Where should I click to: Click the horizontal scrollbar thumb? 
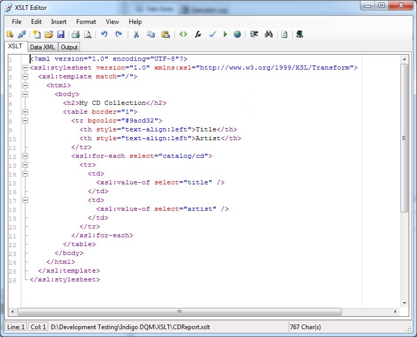point(179,312)
